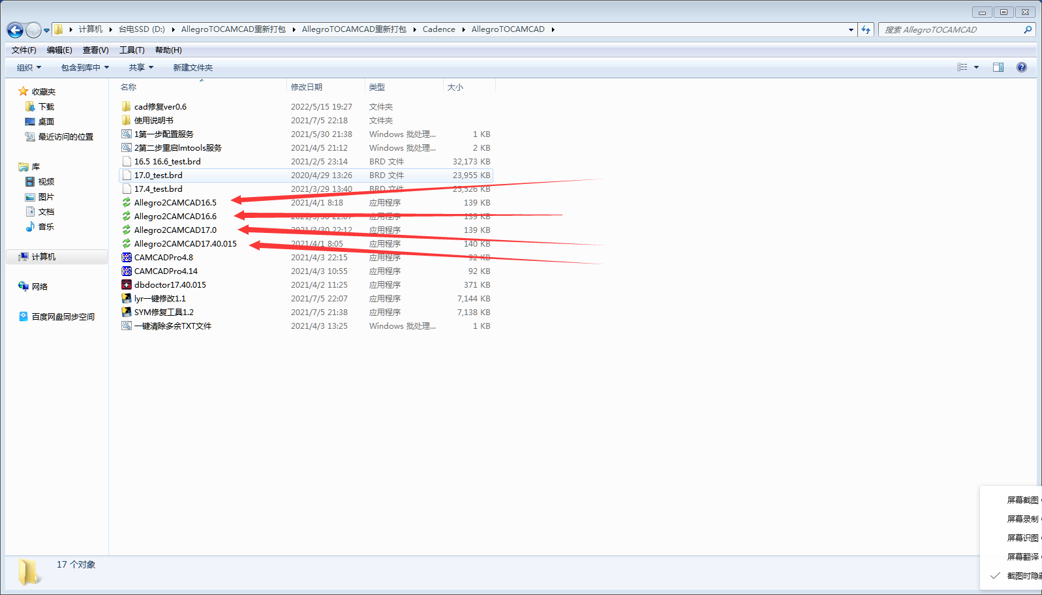The image size is (1042, 595).
Task: Select the lyr一键修改1.1 application icon
Action: pyautogui.click(x=127, y=298)
